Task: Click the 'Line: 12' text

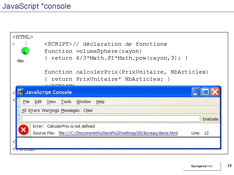Action: point(200,133)
